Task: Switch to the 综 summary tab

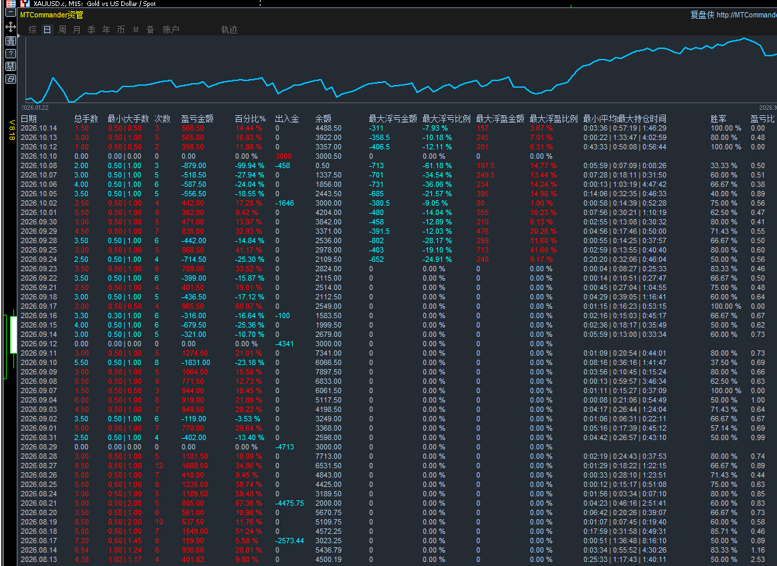Action: (x=33, y=29)
